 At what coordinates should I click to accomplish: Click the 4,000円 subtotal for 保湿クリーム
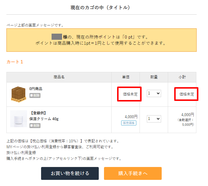pyautogui.click(x=187, y=115)
